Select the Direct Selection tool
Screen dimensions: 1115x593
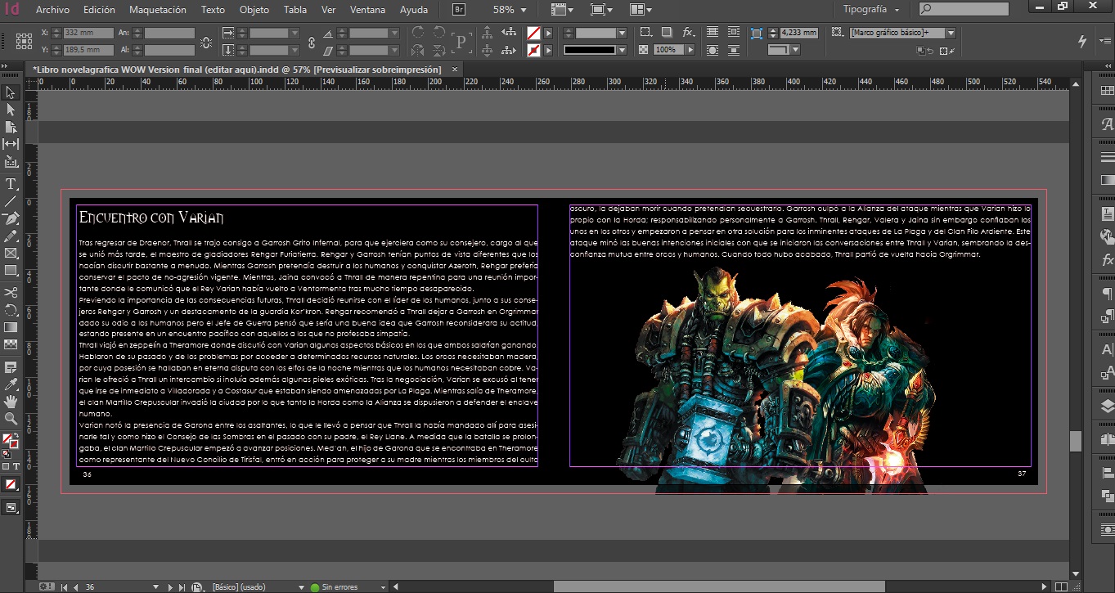coord(11,110)
